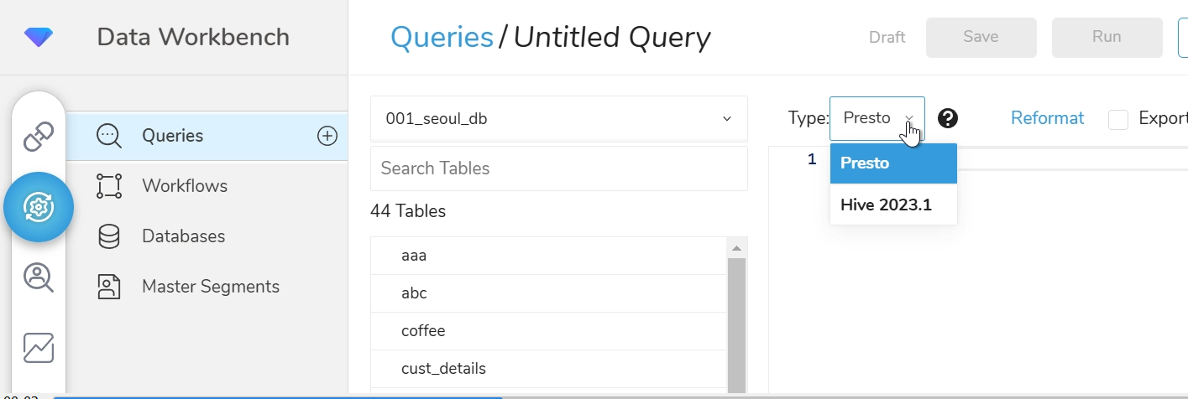Screen dimensions: 1188x399
Task: Click the help question mark icon
Action: (x=948, y=118)
